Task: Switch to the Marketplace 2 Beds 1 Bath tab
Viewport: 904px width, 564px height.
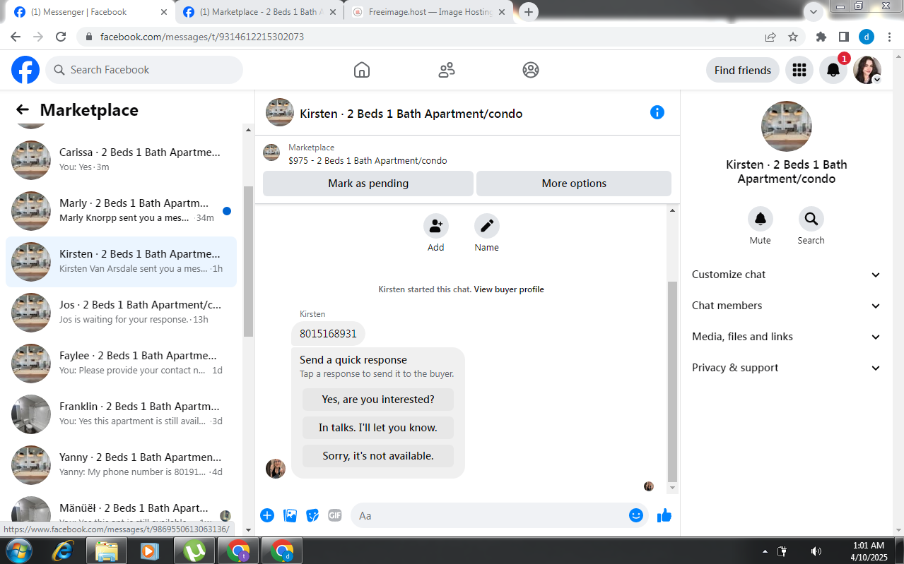Action: click(259, 12)
